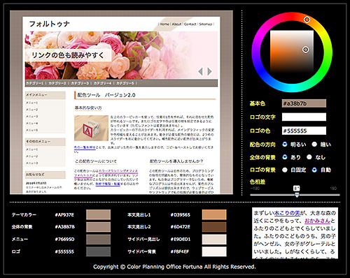
Task: Click この配色ツールについて heading
Action: 96,161
